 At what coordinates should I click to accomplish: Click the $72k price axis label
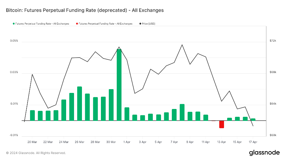coord(273,41)
